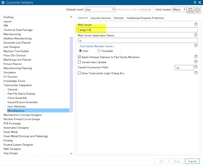Close the Customer Defaults dialog with X
This screenshot has height=166, width=203.
pos(200,3)
